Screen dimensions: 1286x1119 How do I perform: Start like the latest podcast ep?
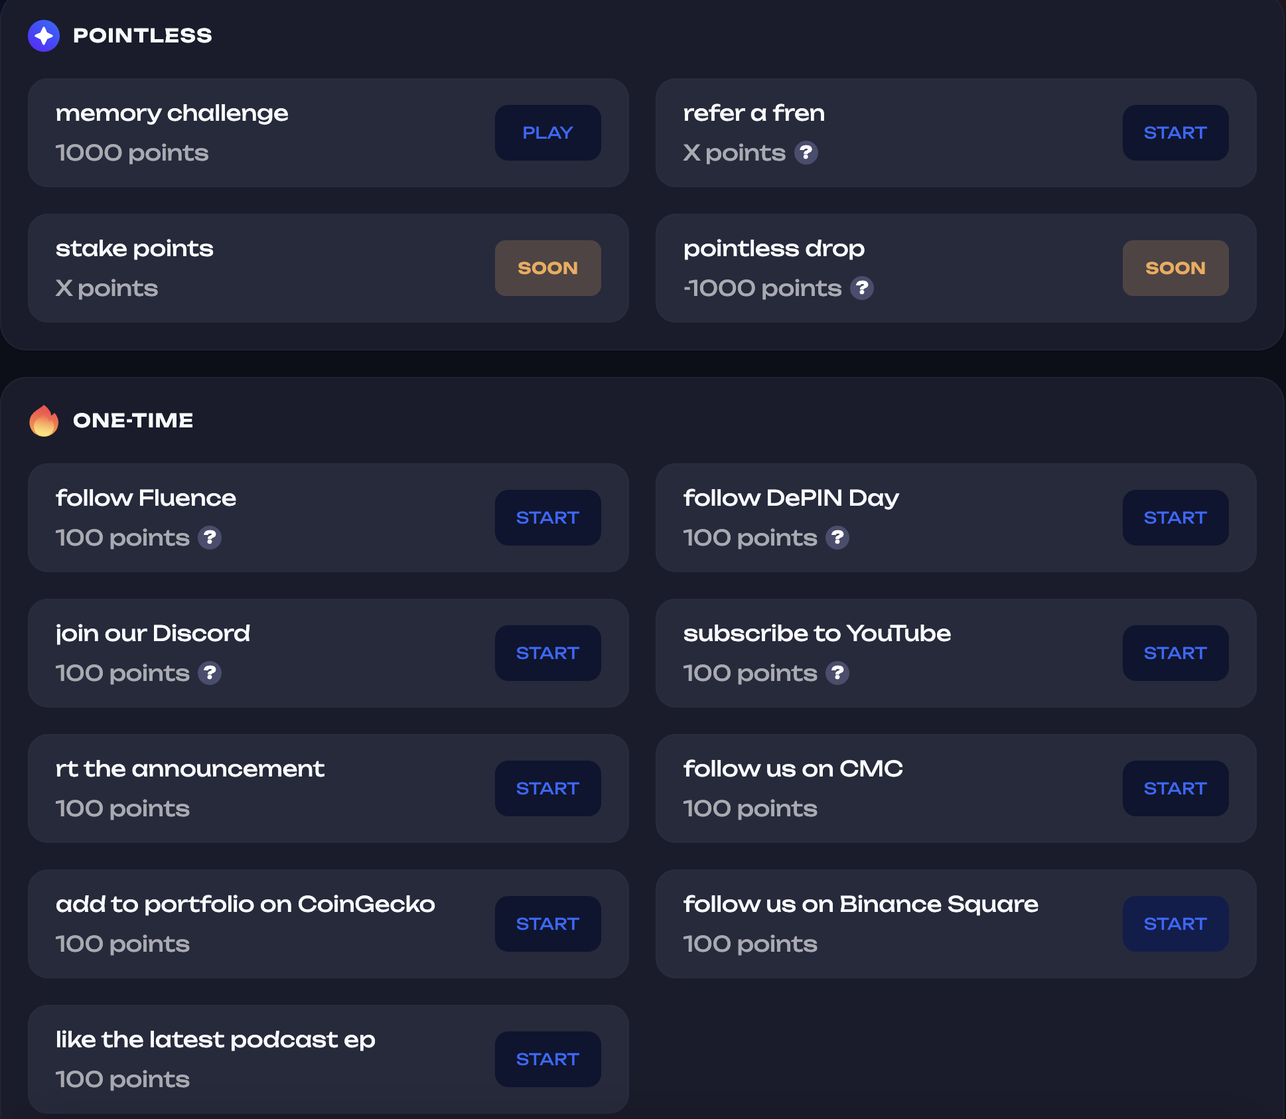point(548,1059)
